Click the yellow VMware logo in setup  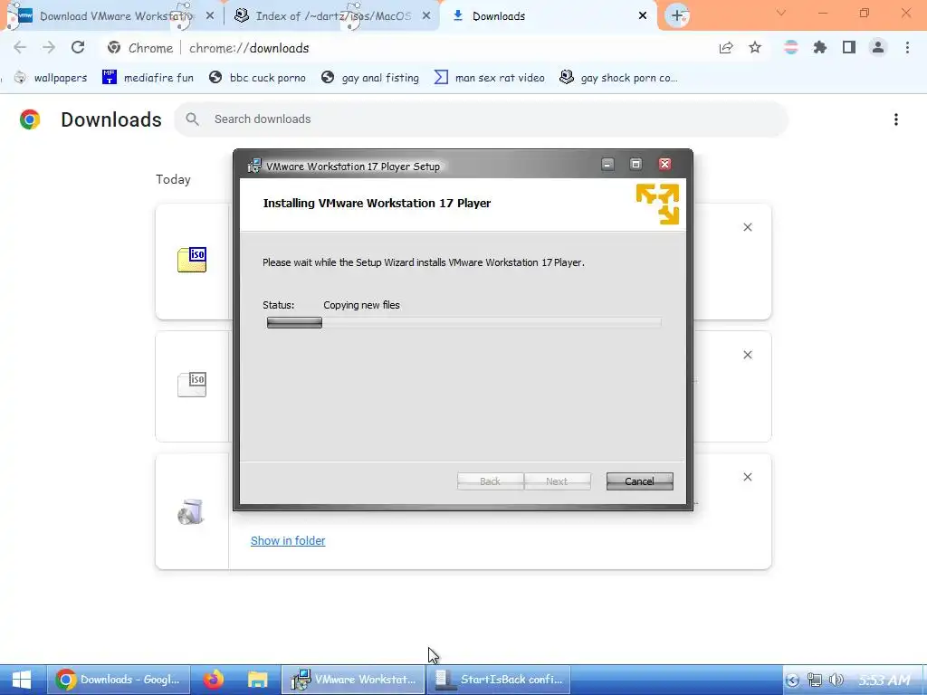point(657,204)
